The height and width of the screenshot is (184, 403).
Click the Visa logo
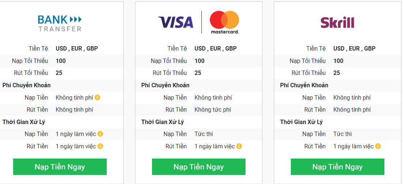[x=175, y=22]
